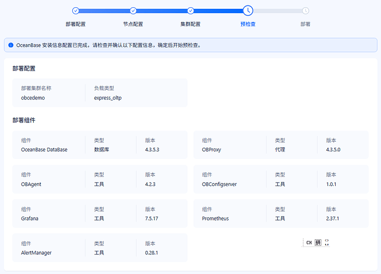
Task: Select the final 部署 step label
Action: tap(305, 24)
